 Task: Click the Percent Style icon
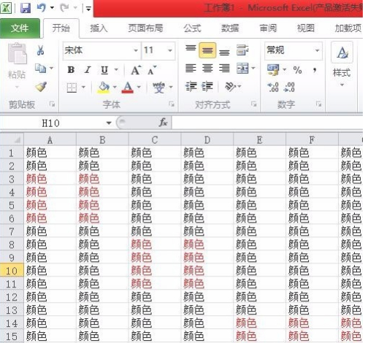click(x=297, y=70)
